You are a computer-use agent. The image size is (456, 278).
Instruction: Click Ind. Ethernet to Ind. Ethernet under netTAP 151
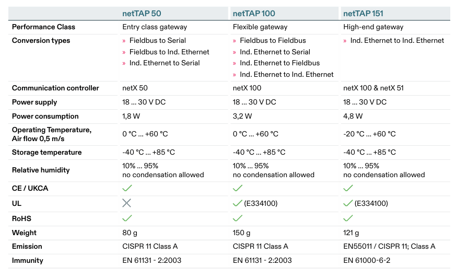click(397, 40)
